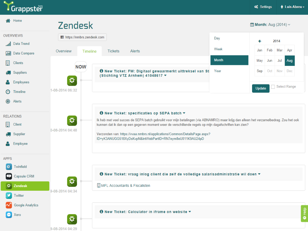The image size is (308, 231).
Task: Click the Data Trend chart icon
Action: [8, 44]
